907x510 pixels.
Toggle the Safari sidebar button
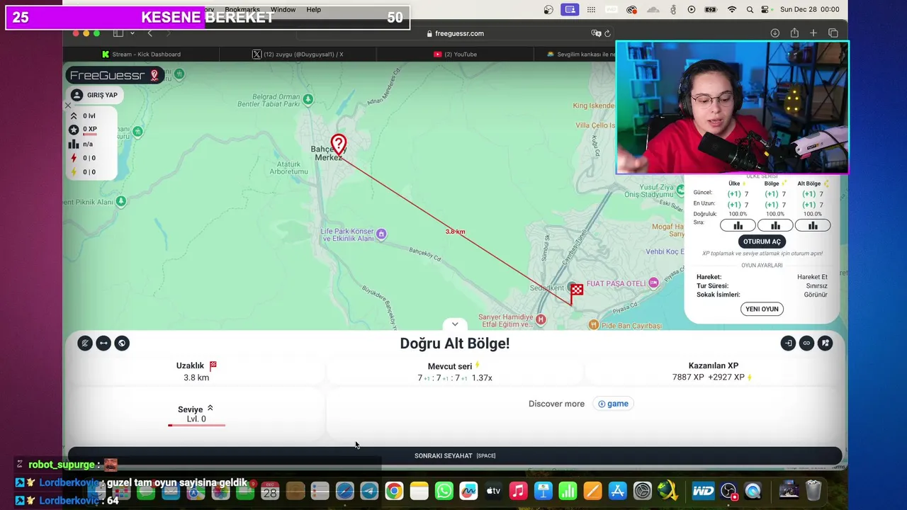(118, 33)
